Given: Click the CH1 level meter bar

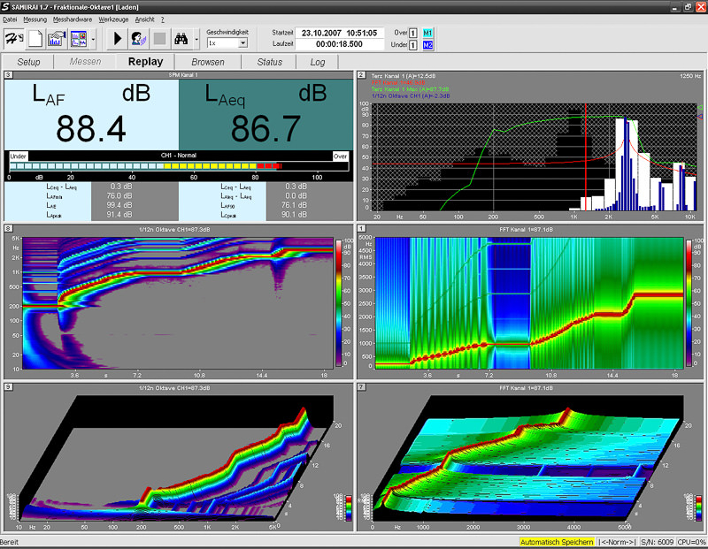Looking at the screenshot, I should click(x=179, y=166).
